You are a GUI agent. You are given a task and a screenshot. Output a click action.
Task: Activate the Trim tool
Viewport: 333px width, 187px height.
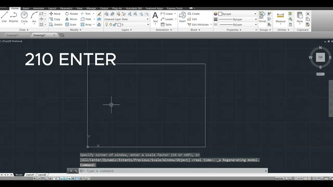[x=86, y=14]
